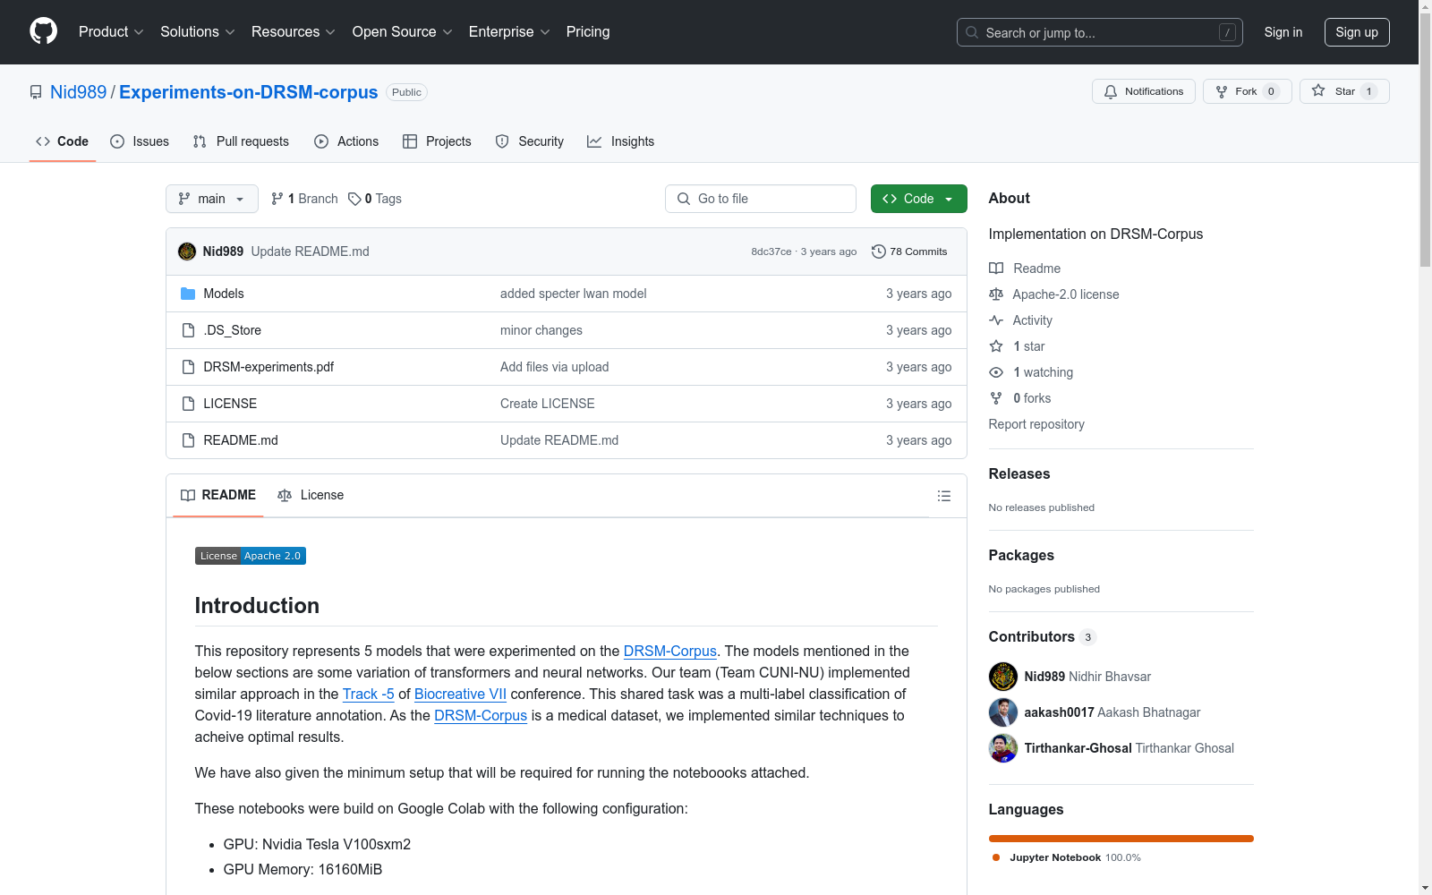1432x895 pixels.
Task: Click the Search or jump to field
Action: coord(1100,32)
